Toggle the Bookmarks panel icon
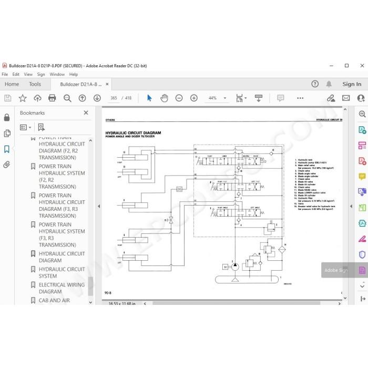The height and width of the screenshot is (368, 368). pos(7,149)
